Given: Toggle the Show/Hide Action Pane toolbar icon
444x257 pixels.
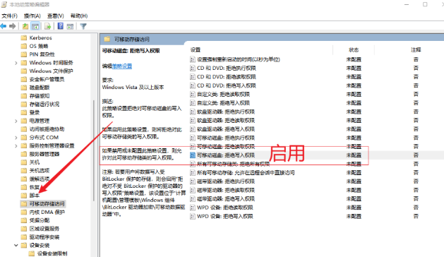Looking at the screenshot, I should 70,26.
